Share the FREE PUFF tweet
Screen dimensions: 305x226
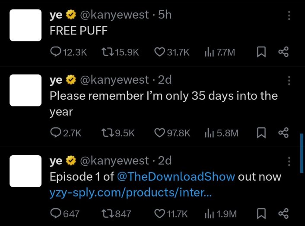283,52
